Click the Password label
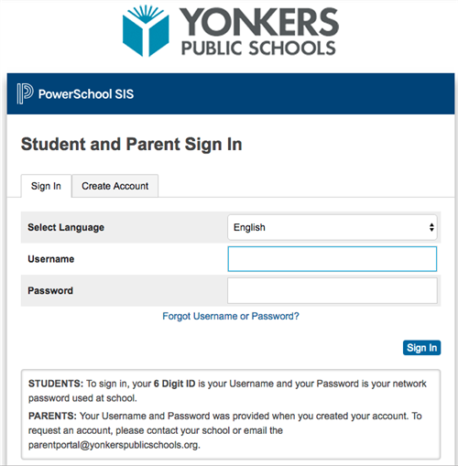This screenshot has width=458, height=466. coord(50,290)
